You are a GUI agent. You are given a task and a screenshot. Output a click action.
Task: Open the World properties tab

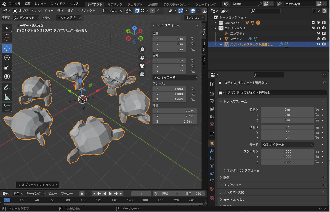click(211, 124)
